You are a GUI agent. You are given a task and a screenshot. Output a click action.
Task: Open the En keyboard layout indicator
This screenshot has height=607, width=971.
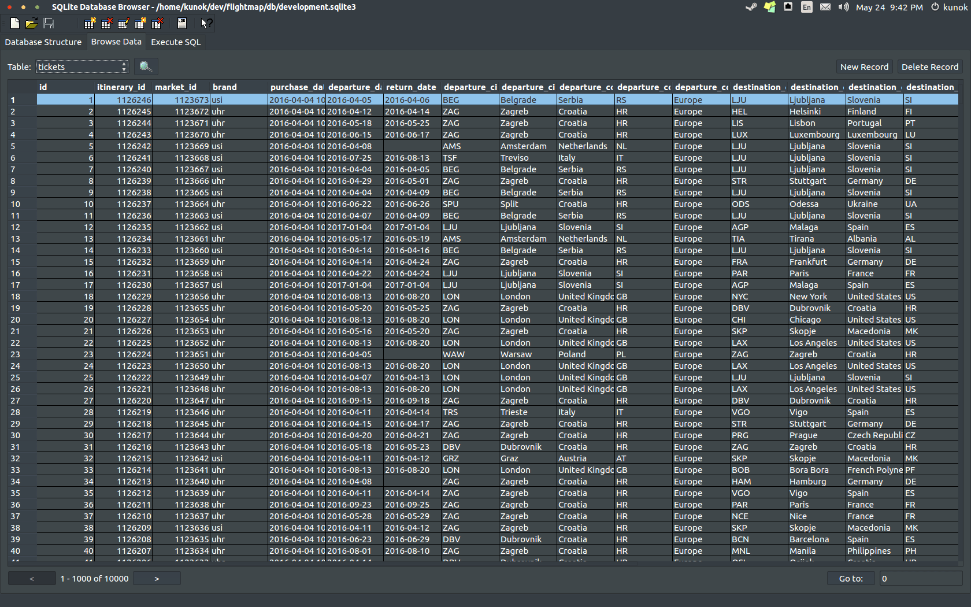click(x=807, y=7)
